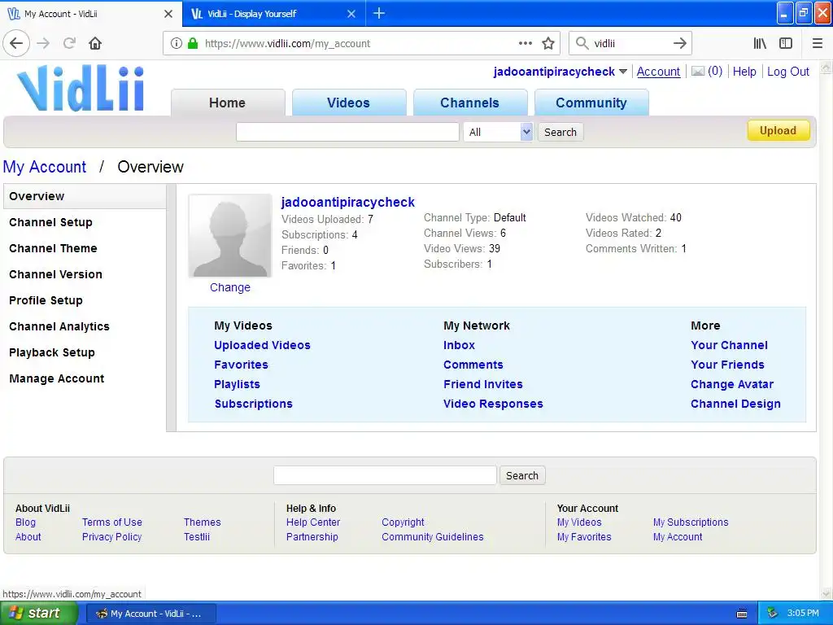
Task: Close the My Account - VidLii tab
Action: [x=168, y=14]
